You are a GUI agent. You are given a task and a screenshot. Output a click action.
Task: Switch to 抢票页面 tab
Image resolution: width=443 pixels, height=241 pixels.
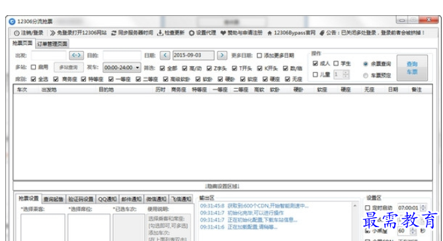click(22, 43)
